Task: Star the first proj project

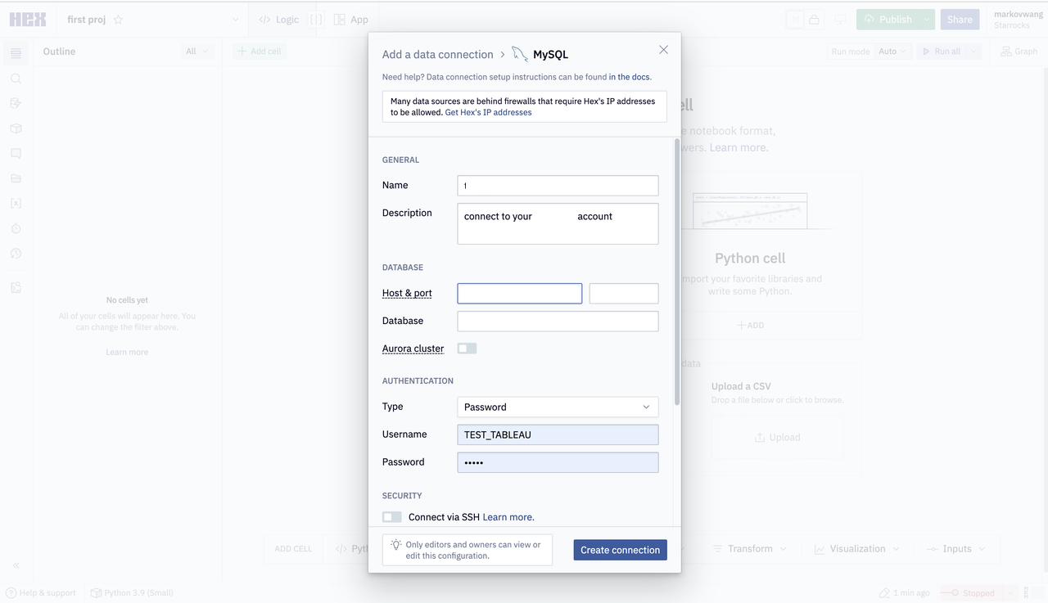Action: 118,20
